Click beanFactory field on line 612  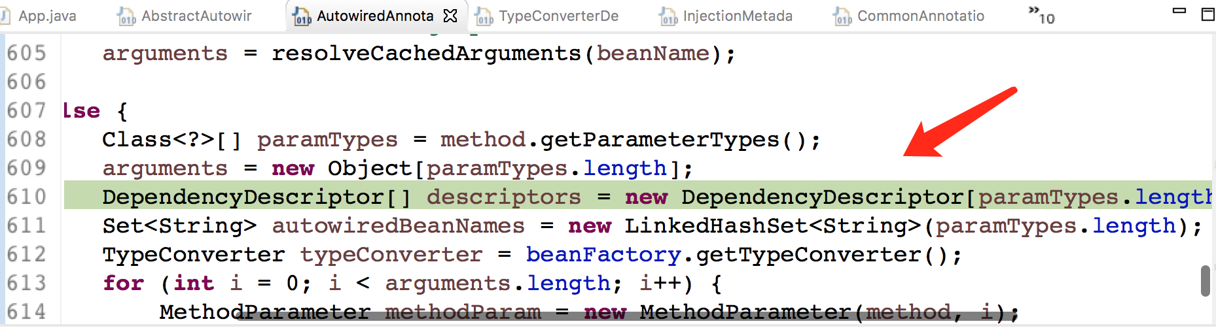(x=603, y=255)
